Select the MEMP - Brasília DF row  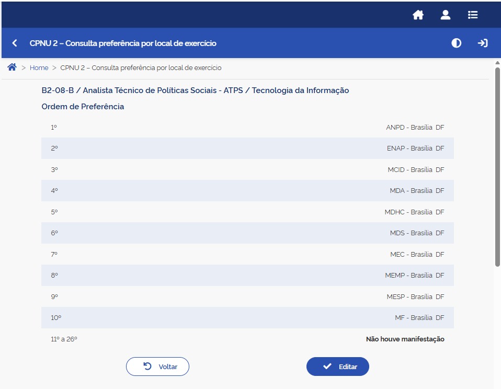248,276
